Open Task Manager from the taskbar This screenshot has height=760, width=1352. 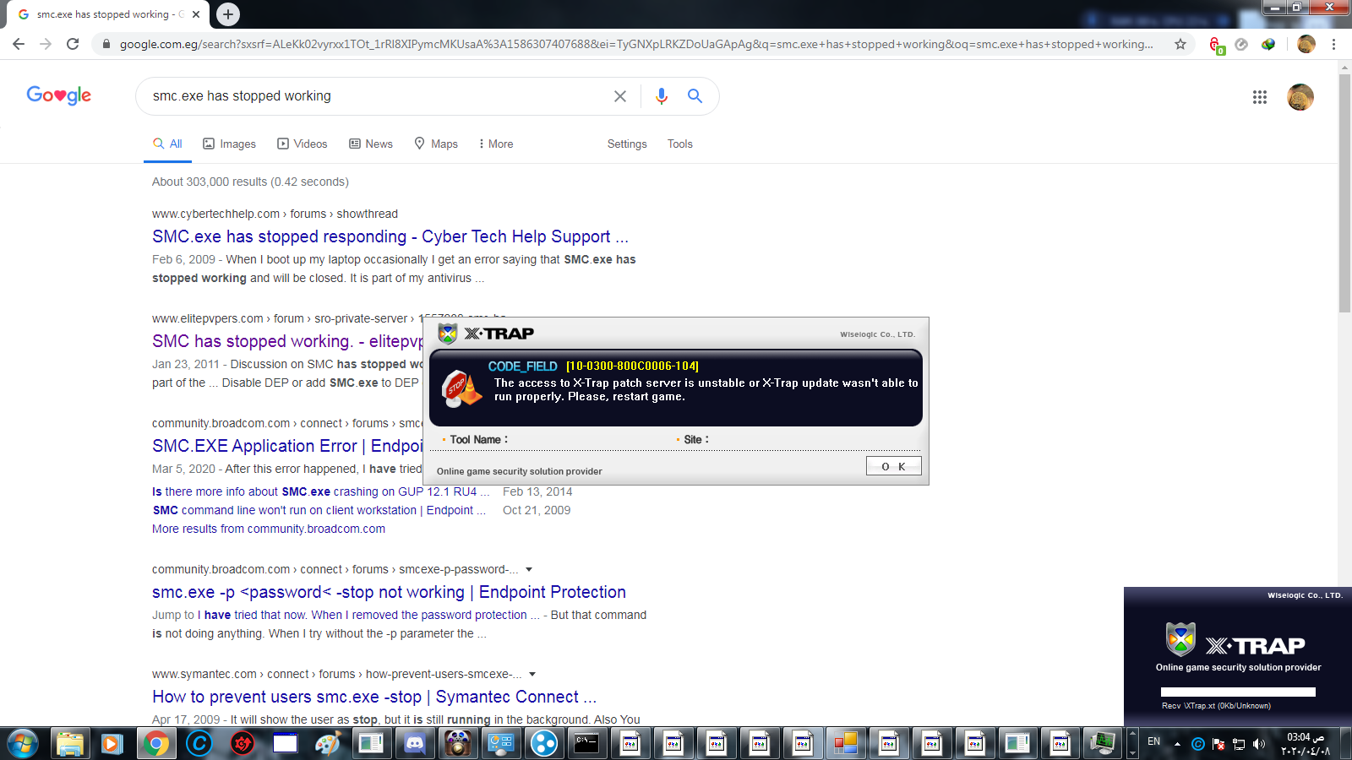(1104, 744)
